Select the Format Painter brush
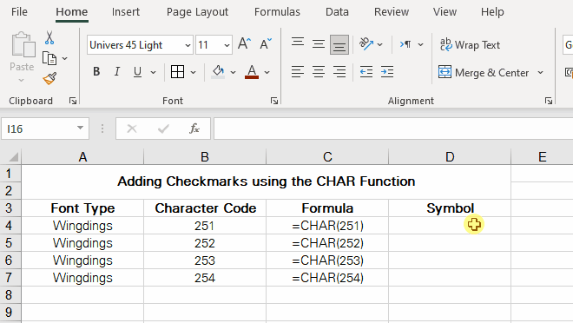 [x=49, y=78]
